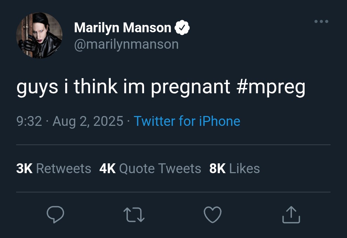Show the 8K Likes list
347x238 pixels.
click(234, 169)
